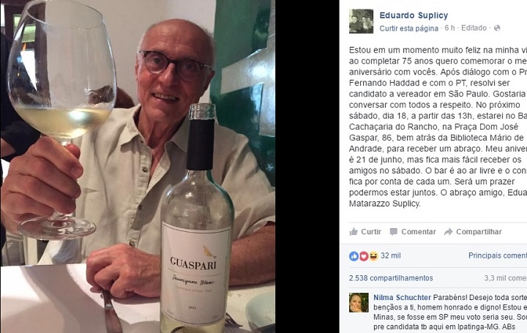Image resolution: width=527 pixels, height=333 pixels.
Task: Open the 3,3 mil comments count
Action: coord(506,278)
